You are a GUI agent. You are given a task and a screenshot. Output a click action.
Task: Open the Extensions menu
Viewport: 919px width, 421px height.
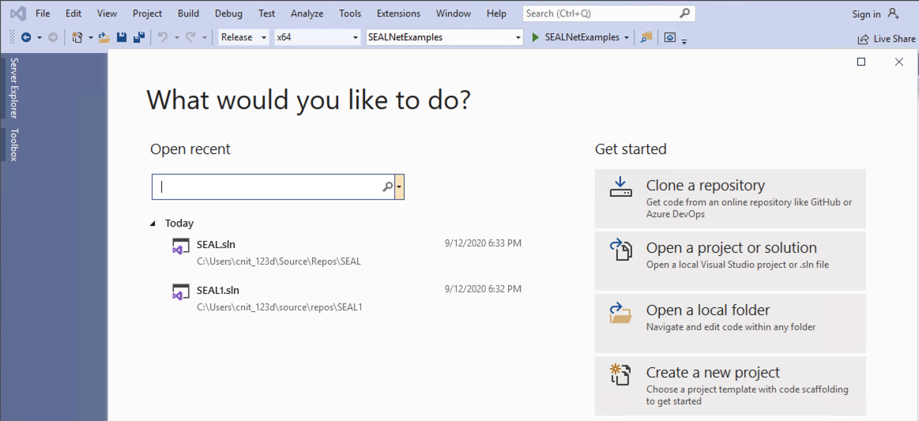(x=398, y=13)
